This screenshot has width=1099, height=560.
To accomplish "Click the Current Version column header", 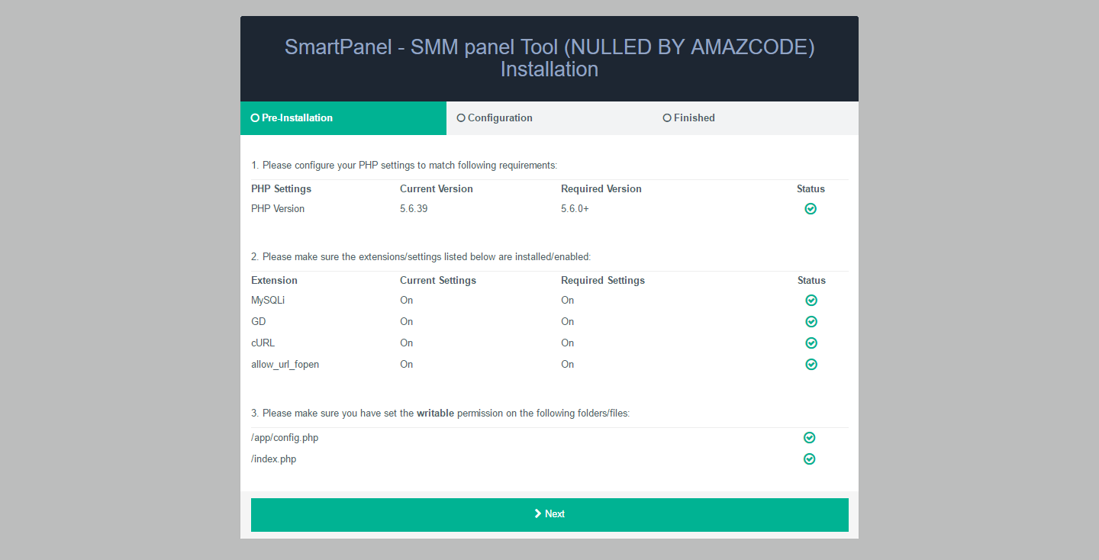I will [x=437, y=189].
